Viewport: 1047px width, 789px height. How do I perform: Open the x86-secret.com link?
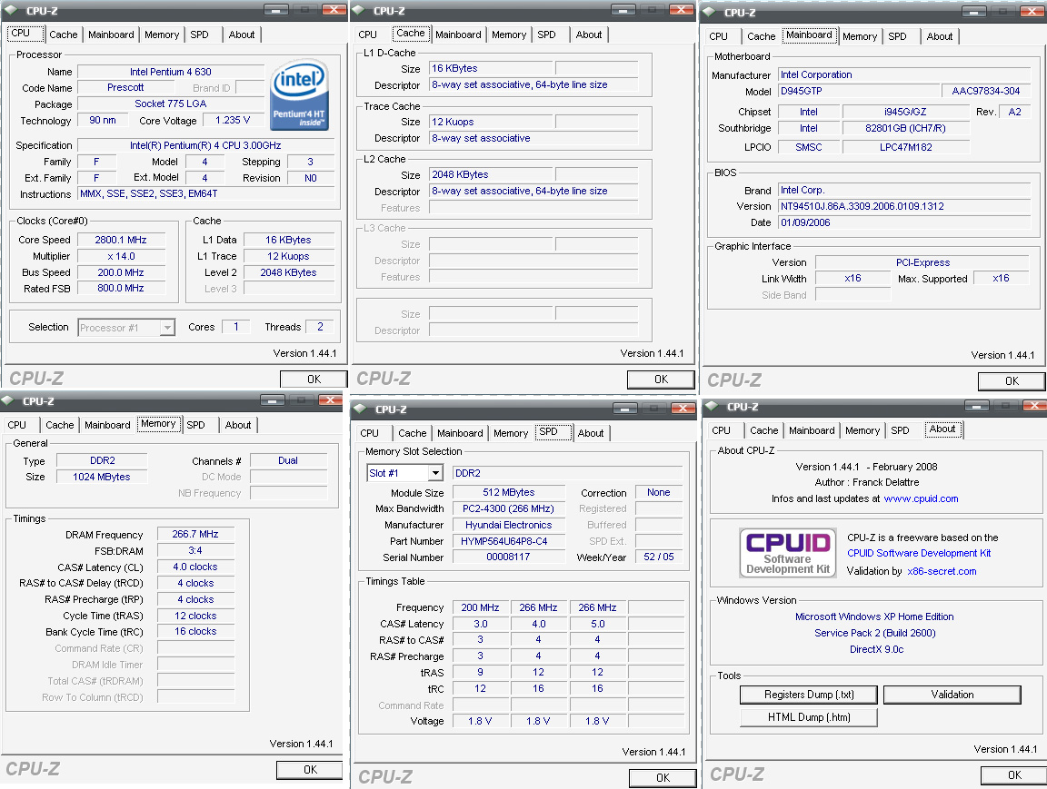click(942, 571)
